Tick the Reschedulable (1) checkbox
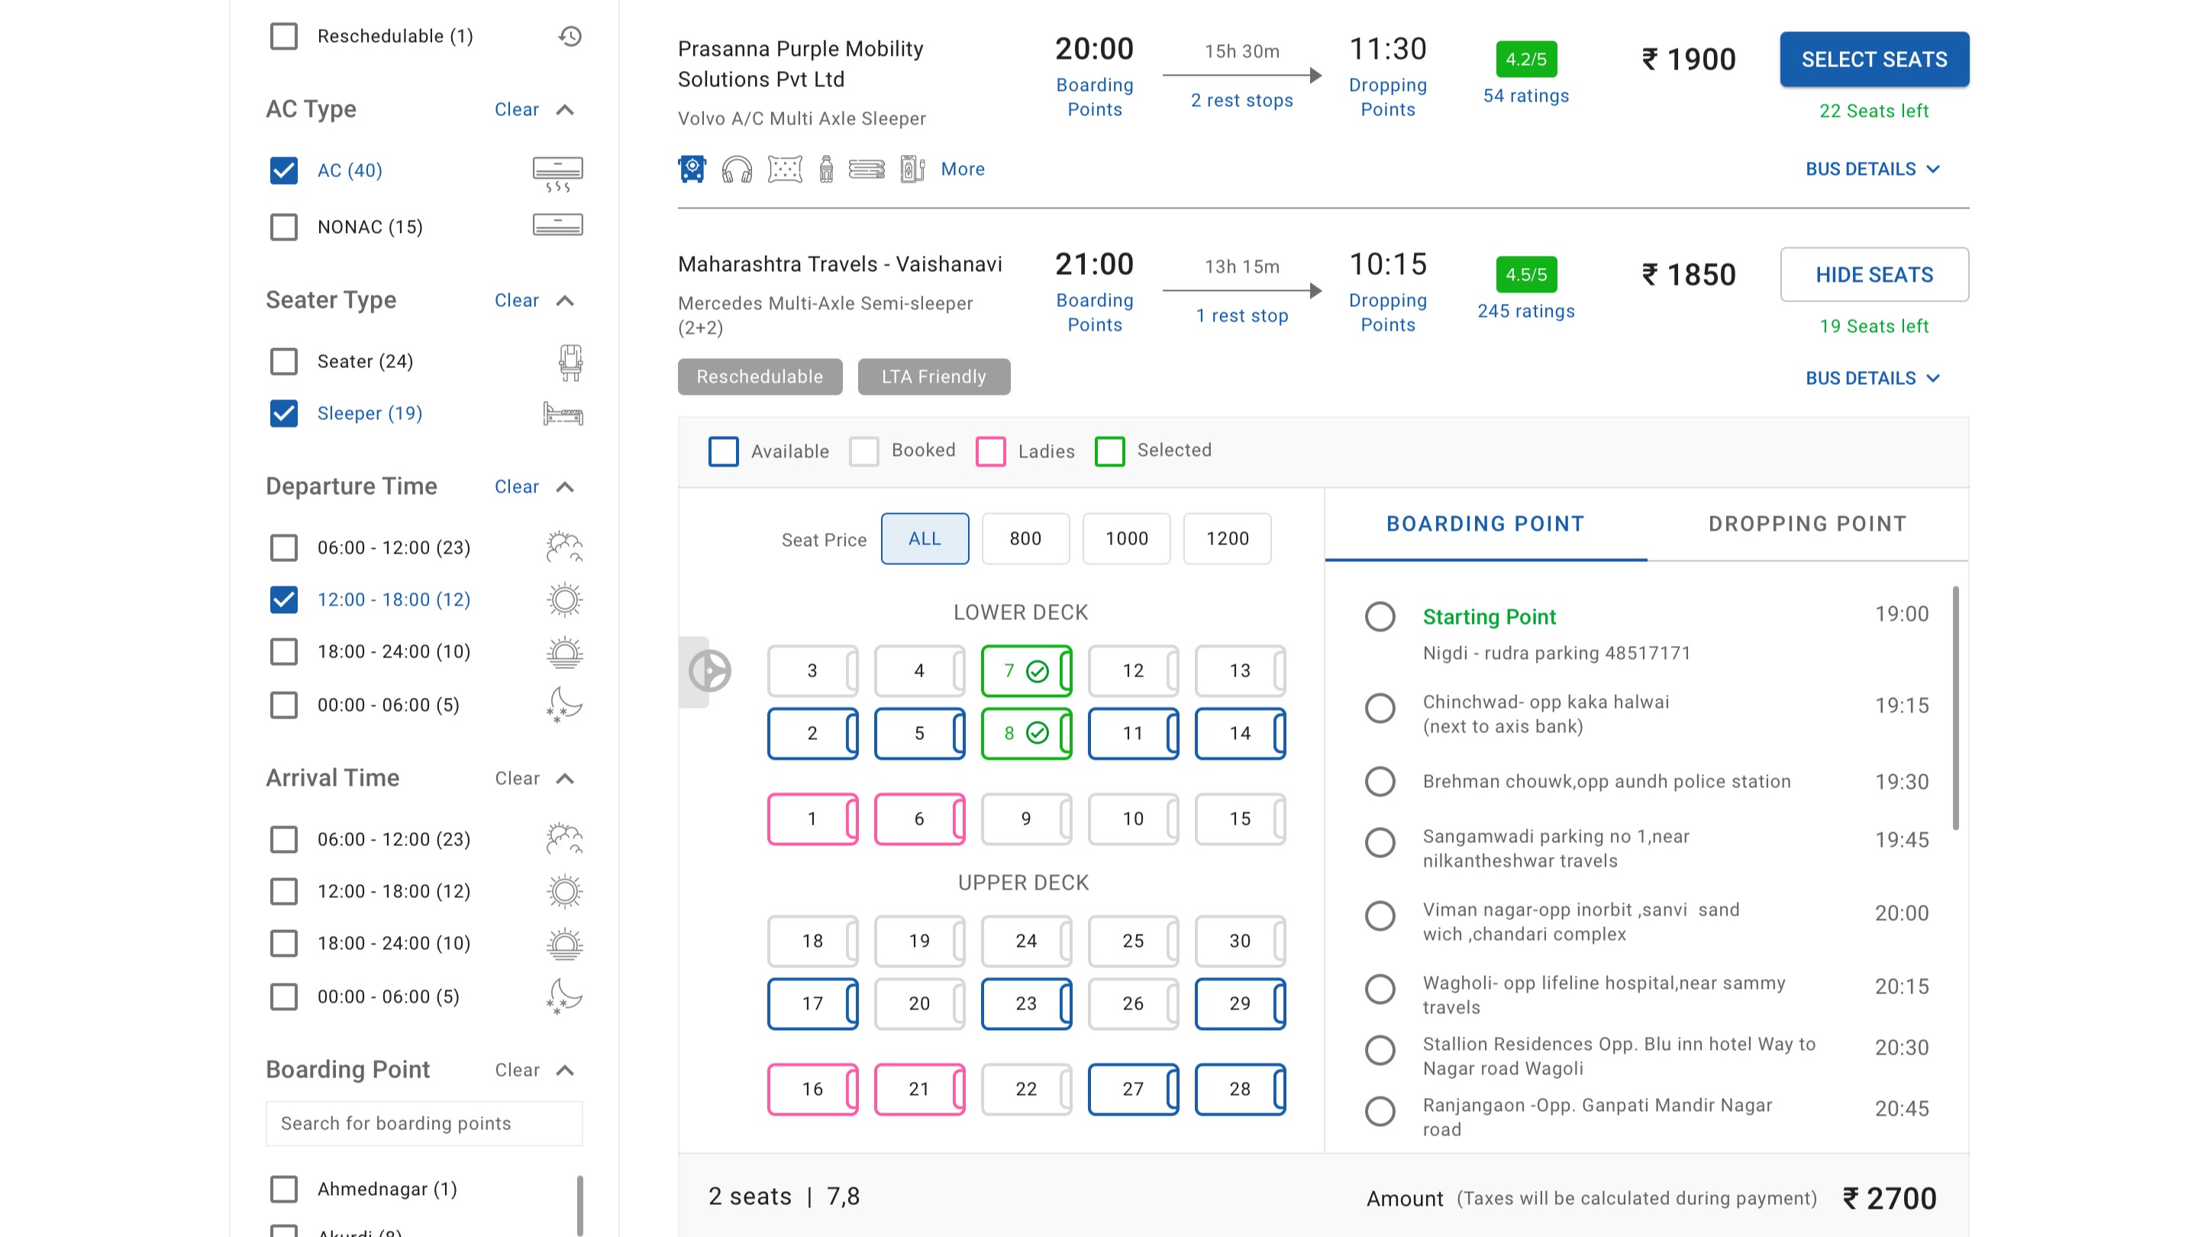The image size is (2198, 1237). pyautogui.click(x=283, y=37)
